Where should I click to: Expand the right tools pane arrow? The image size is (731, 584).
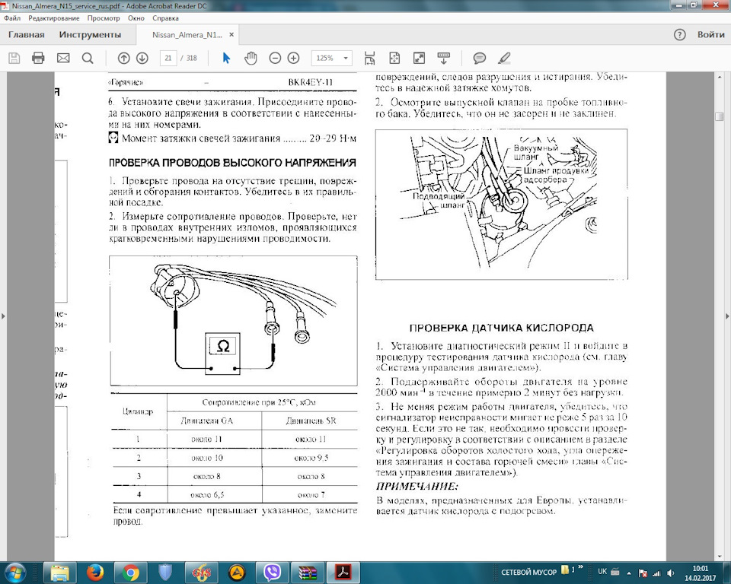point(727,316)
